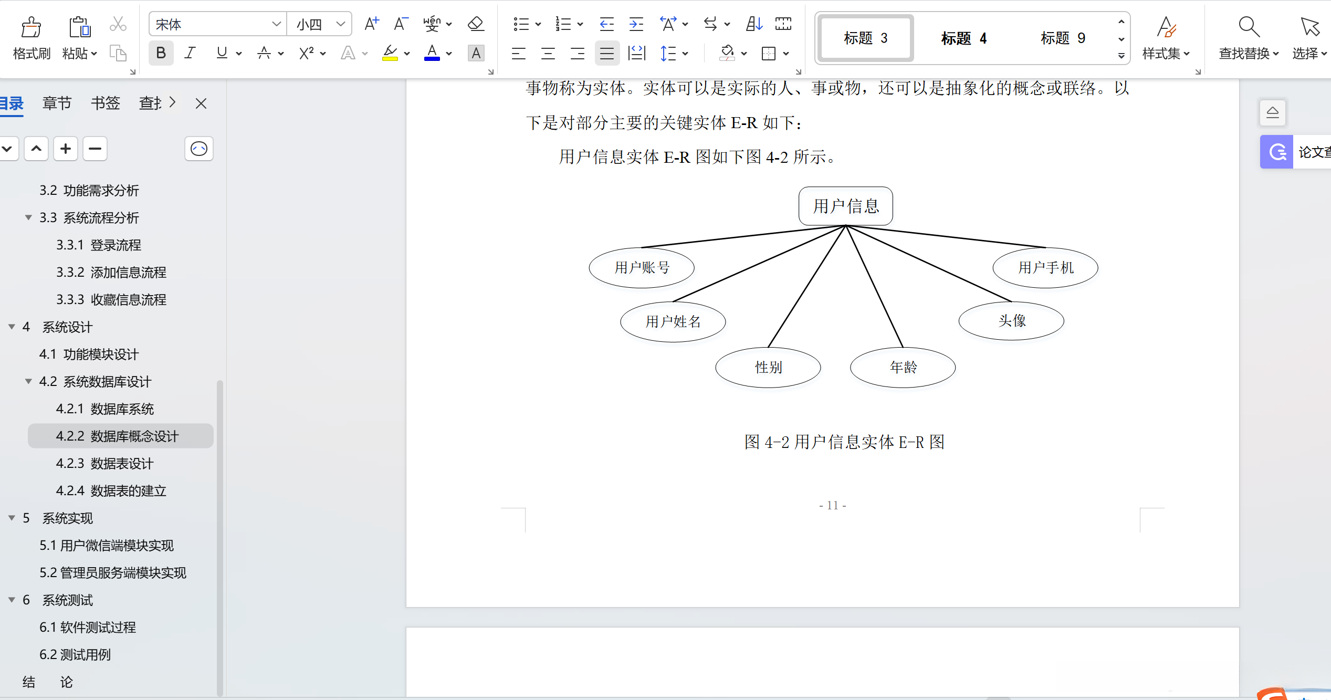Viewport: 1331px width, 700px height.
Task: Click the blue font color swatch
Action: 432,53
